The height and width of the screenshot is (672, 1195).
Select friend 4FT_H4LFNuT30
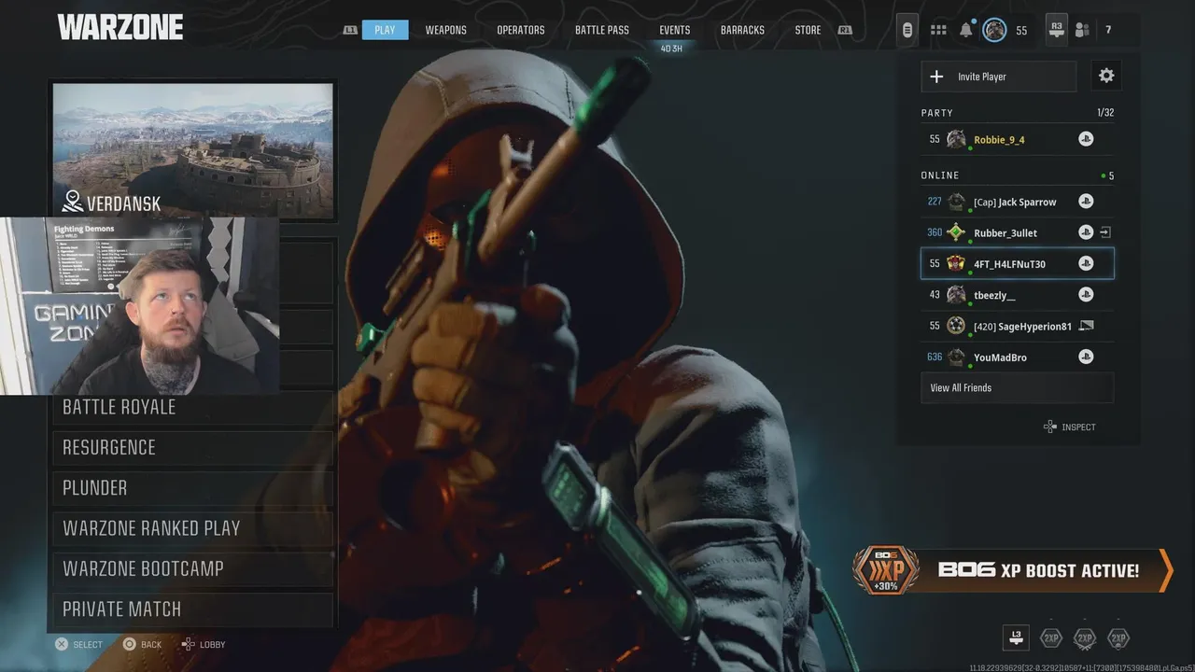1018,263
